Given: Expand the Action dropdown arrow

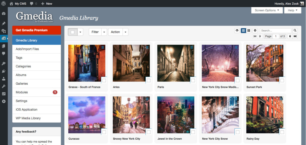Looking at the screenshot, I should tap(125, 32).
